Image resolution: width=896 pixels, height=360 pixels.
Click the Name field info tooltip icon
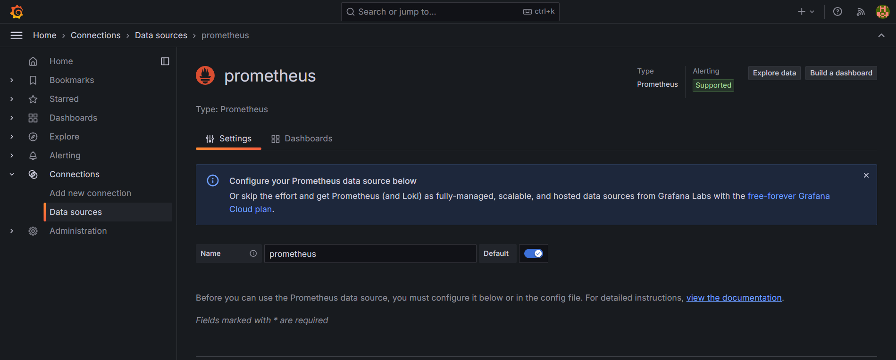click(253, 254)
